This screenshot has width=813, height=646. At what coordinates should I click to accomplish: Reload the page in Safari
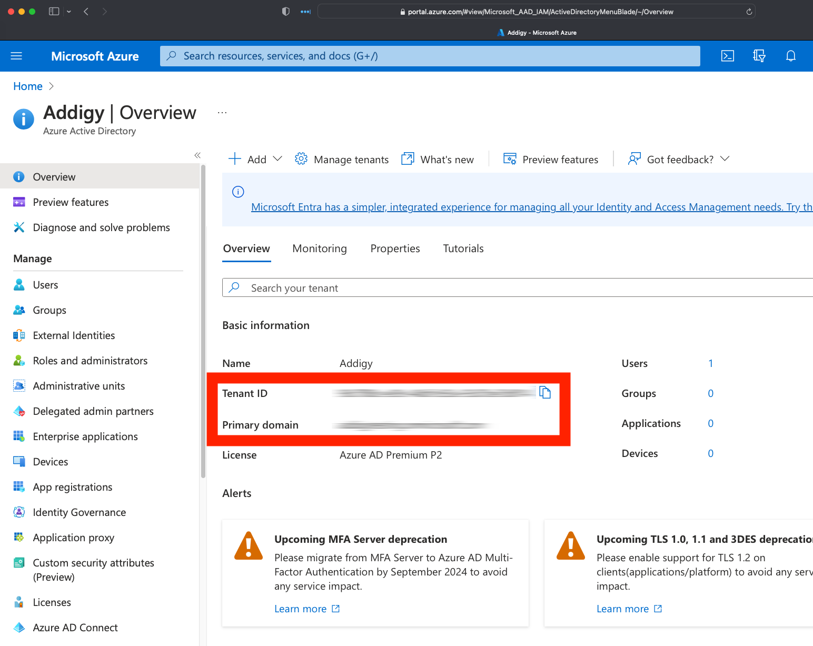[749, 12]
